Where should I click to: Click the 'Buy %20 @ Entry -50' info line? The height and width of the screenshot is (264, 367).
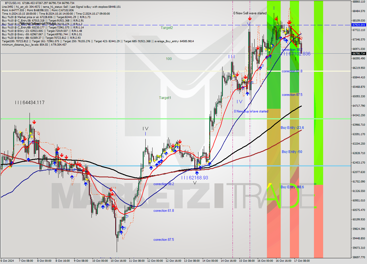42,34
